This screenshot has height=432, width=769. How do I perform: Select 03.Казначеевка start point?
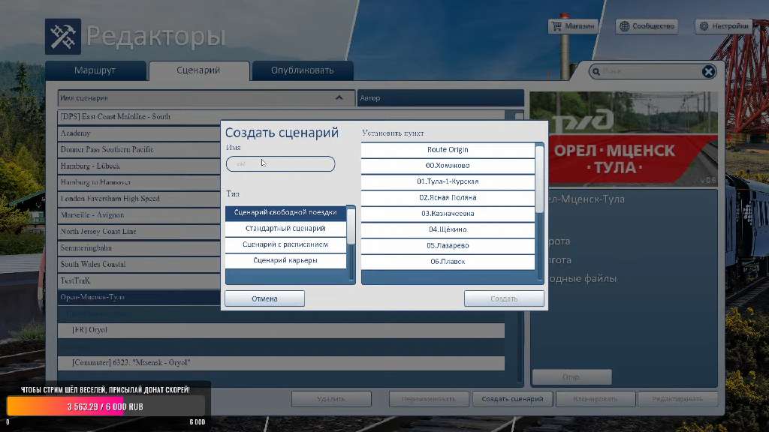point(448,214)
